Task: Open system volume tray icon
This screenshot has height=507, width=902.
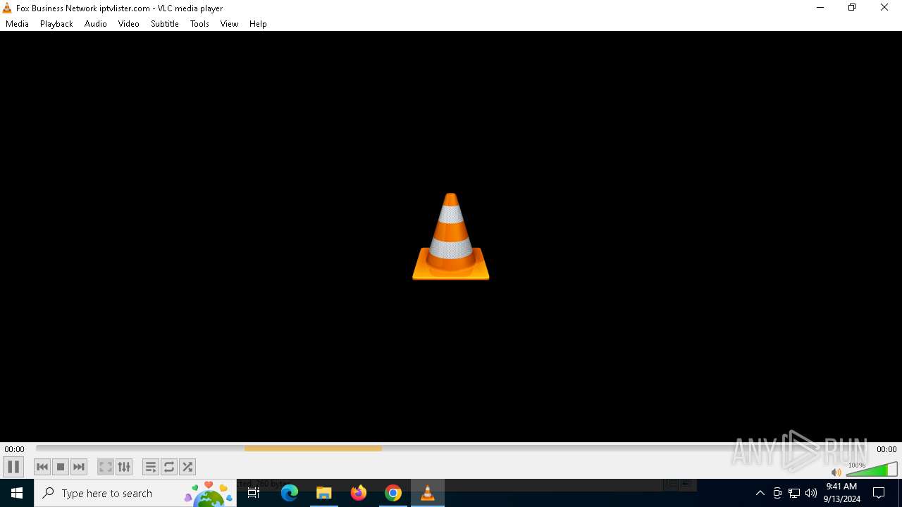Action: click(x=811, y=493)
